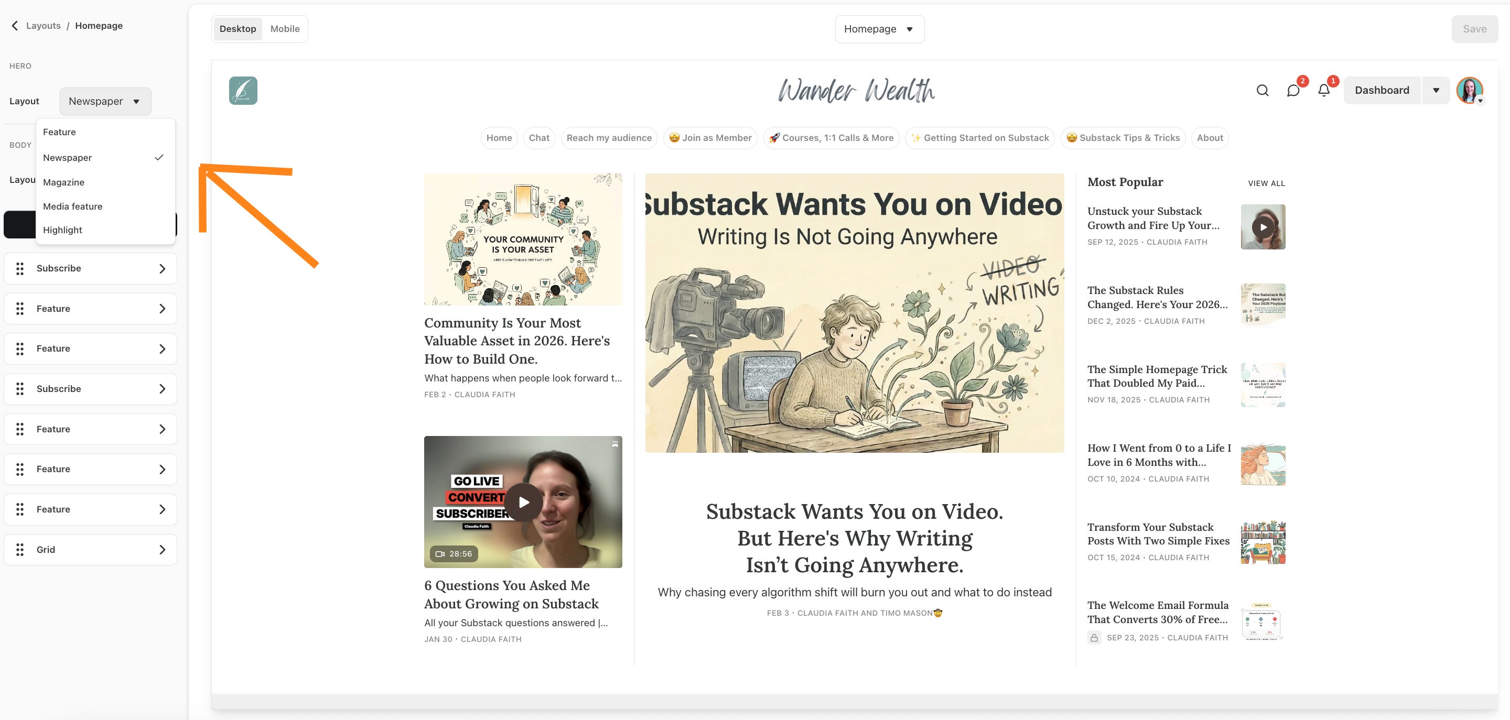Select Magazine from the layout menu

click(105, 182)
